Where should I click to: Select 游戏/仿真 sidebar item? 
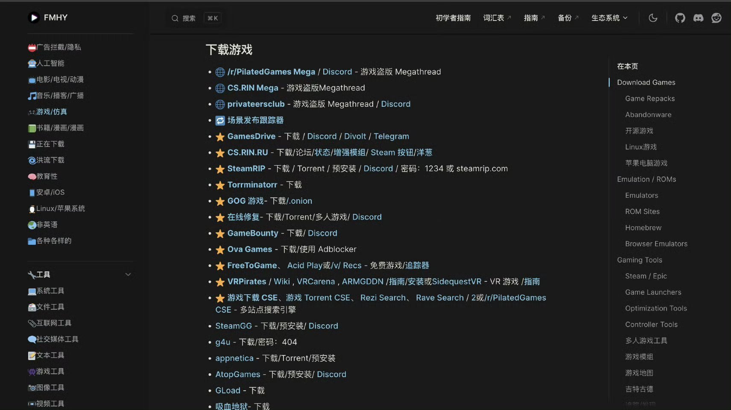point(47,112)
